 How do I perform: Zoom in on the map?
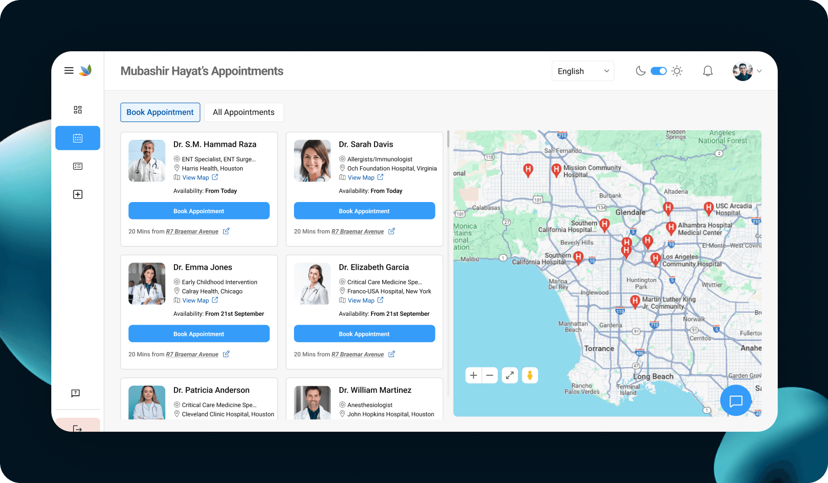tap(474, 375)
